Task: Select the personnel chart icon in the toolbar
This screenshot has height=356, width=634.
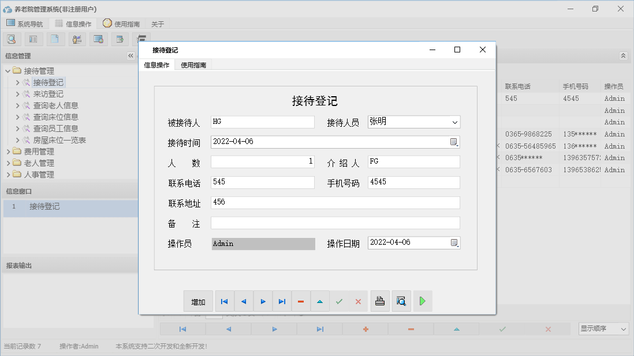Action: 76,39
